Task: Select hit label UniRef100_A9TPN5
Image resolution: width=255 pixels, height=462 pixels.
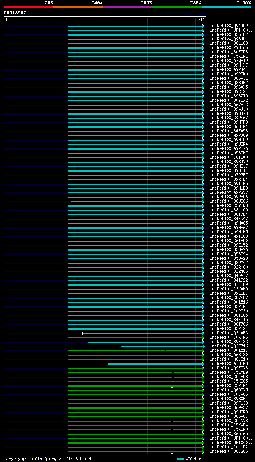Action: pyautogui.click(x=229, y=184)
